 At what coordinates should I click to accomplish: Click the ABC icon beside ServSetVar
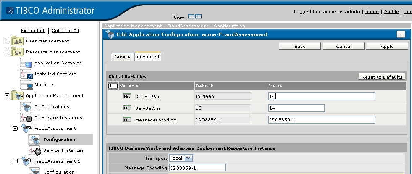[x=127, y=108]
